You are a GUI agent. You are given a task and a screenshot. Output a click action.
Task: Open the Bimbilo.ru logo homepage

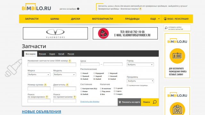(x=36, y=7)
